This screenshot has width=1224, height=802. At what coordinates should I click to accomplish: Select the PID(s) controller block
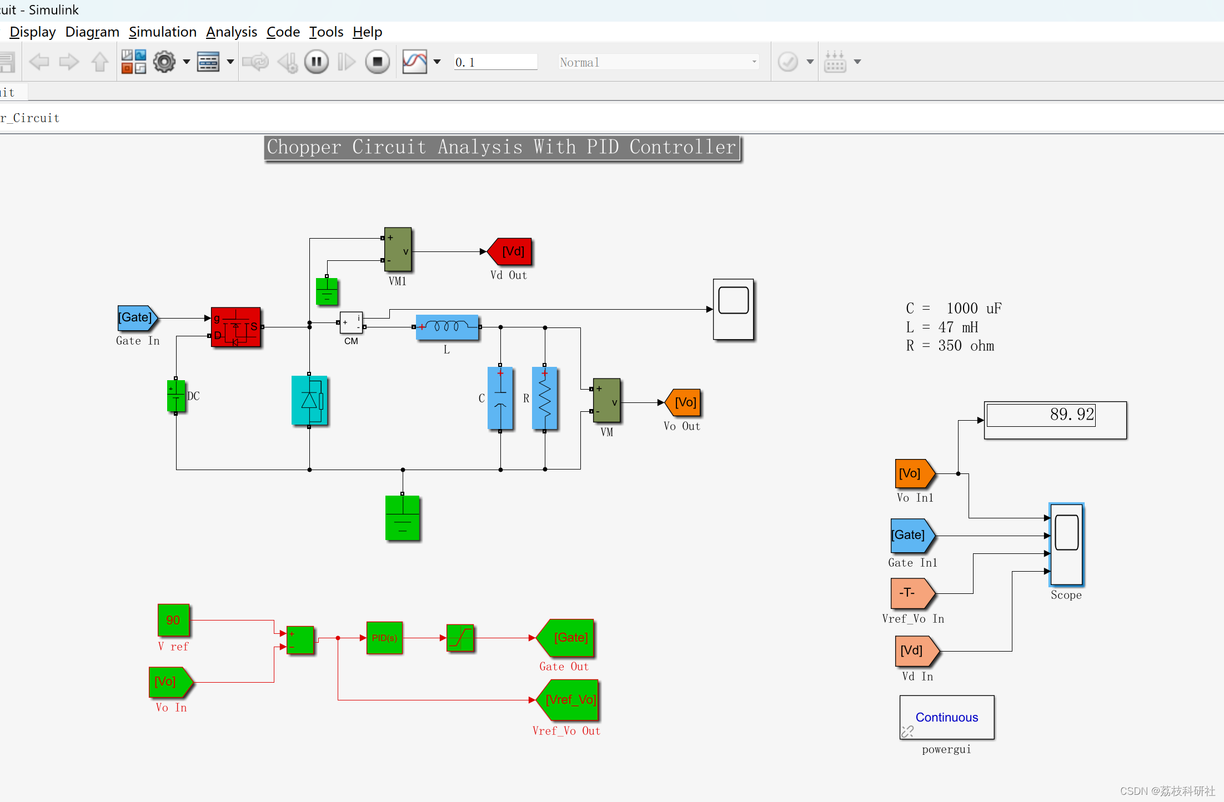384,638
